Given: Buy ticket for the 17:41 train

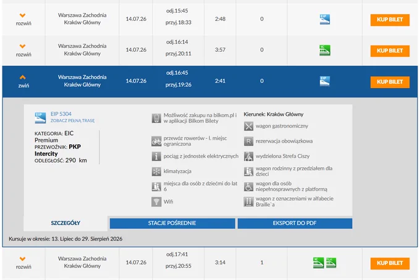Looking at the screenshot, I should click(x=390, y=263).
